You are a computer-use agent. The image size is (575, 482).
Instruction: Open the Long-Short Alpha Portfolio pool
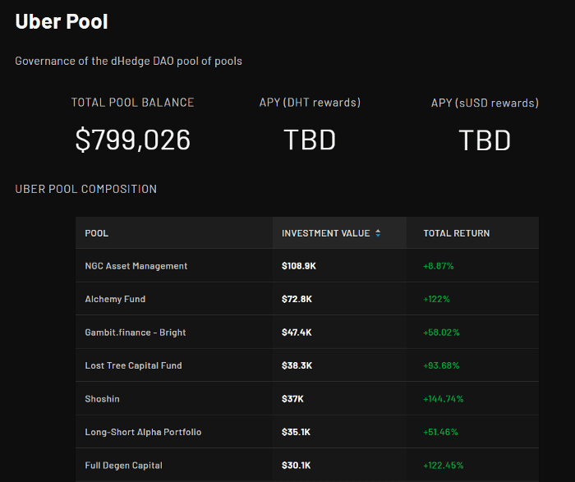tap(143, 432)
